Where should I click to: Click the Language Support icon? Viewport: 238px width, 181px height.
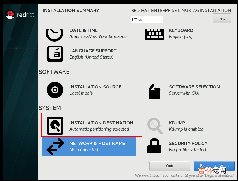pos(55,54)
